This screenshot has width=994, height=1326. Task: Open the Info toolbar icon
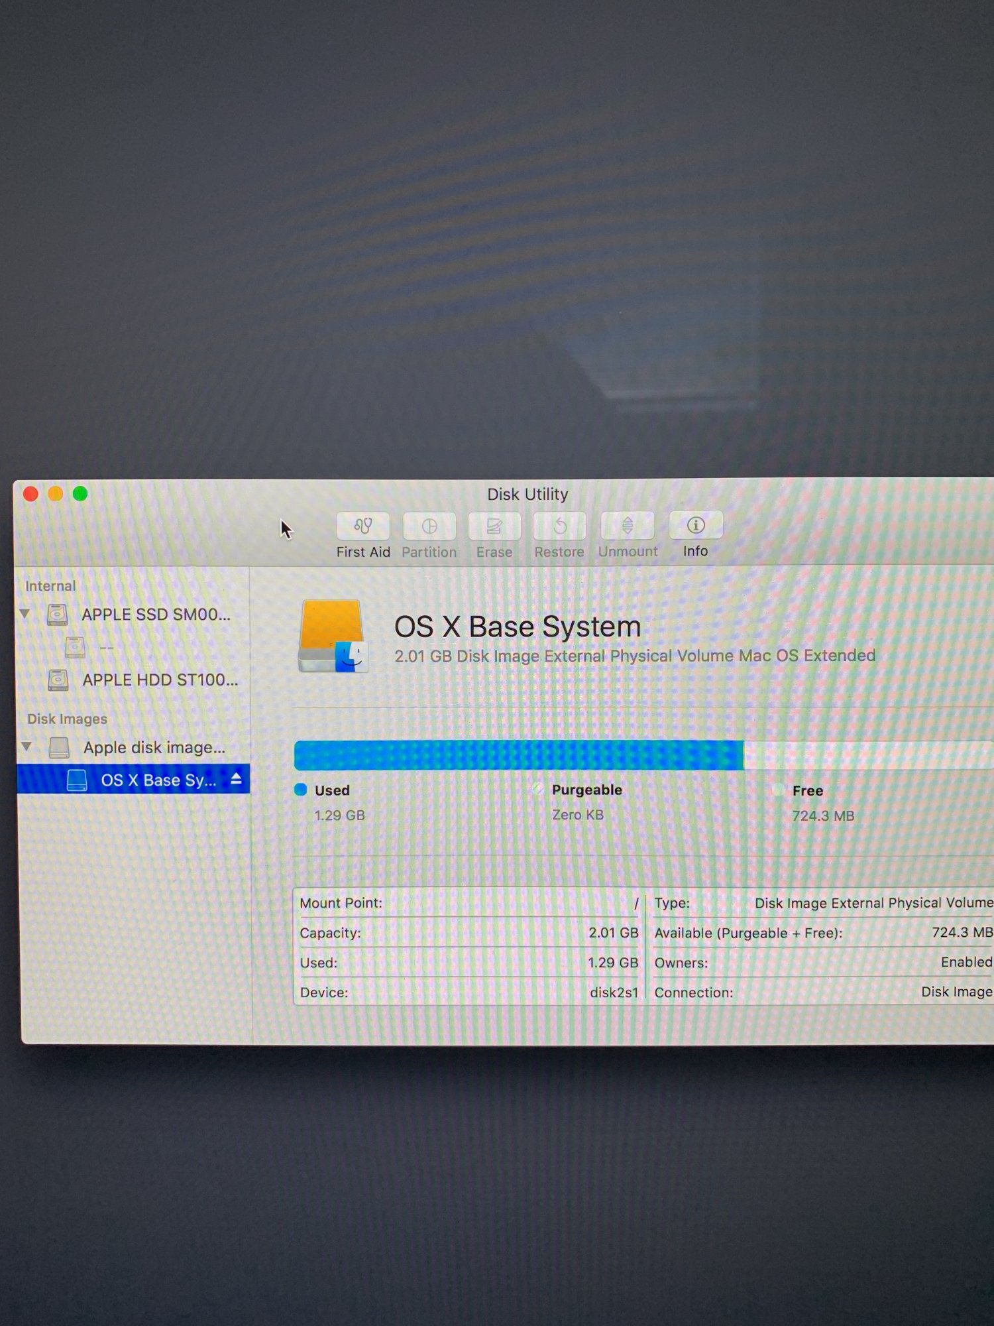[695, 525]
